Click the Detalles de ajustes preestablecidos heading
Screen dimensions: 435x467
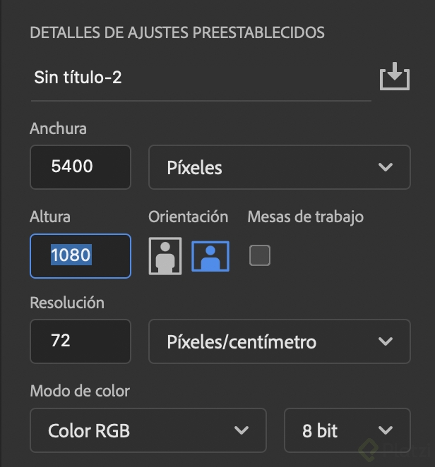coord(177,32)
